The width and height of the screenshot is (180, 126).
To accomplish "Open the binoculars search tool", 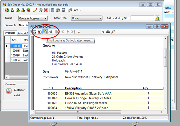I will [x=108, y=32].
